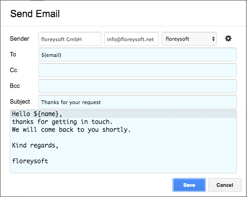Click into the To field containing ${email}

click(x=137, y=55)
